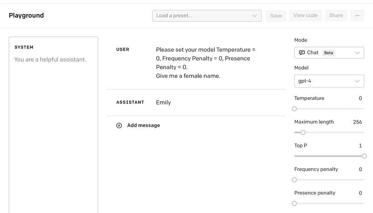373x213 pixels.
Task: Open the three-dots more options menu
Action: 357,15
